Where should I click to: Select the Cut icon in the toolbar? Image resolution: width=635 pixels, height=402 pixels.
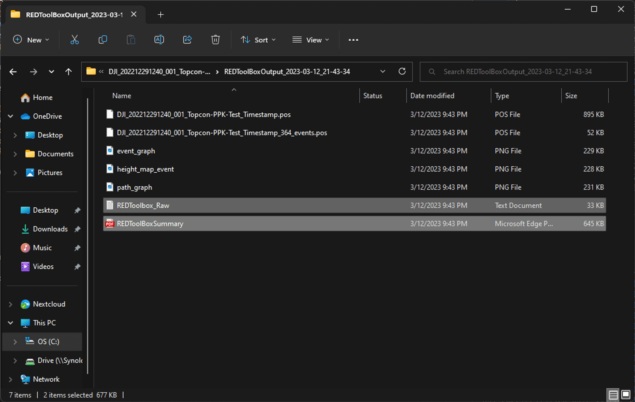pos(74,40)
